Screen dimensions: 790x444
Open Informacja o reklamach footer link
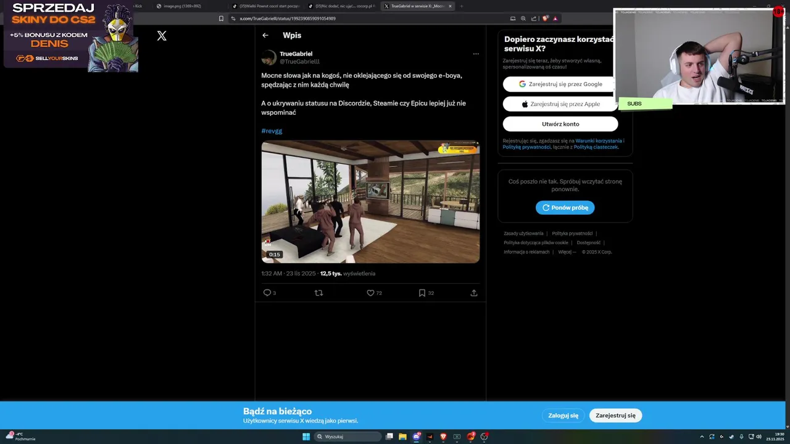click(526, 252)
